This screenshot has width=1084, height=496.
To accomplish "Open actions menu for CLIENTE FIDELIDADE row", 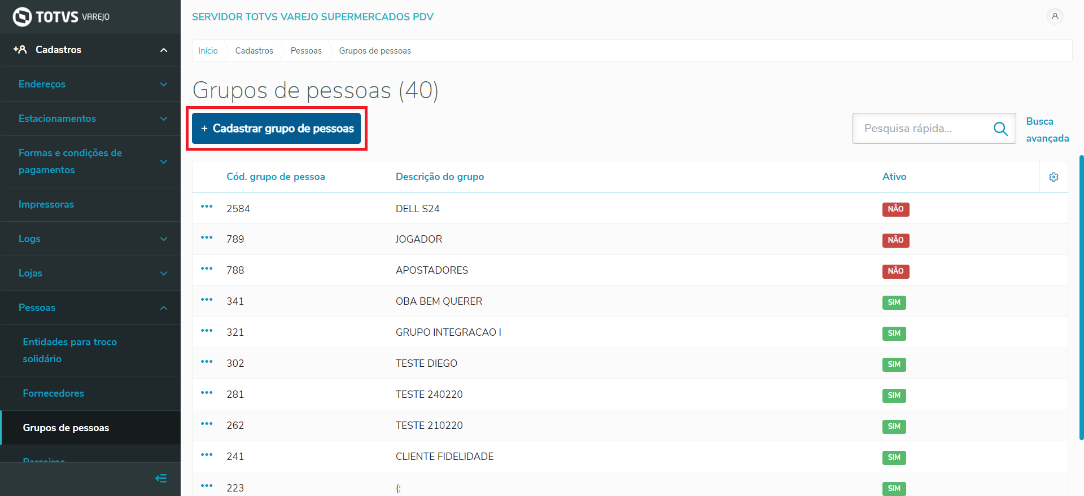I will (207, 455).
